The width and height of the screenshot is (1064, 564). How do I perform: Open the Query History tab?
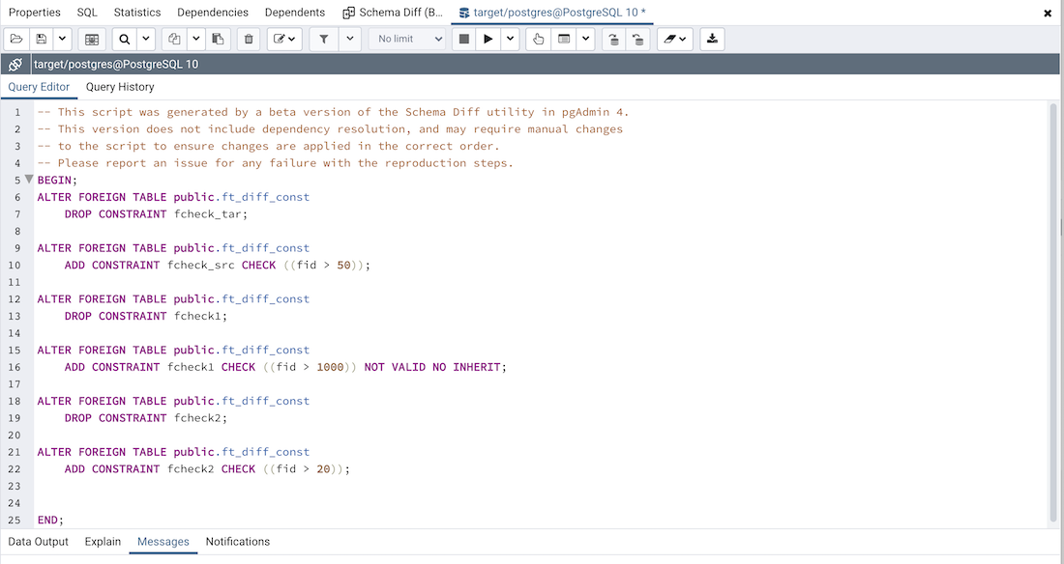click(120, 87)
